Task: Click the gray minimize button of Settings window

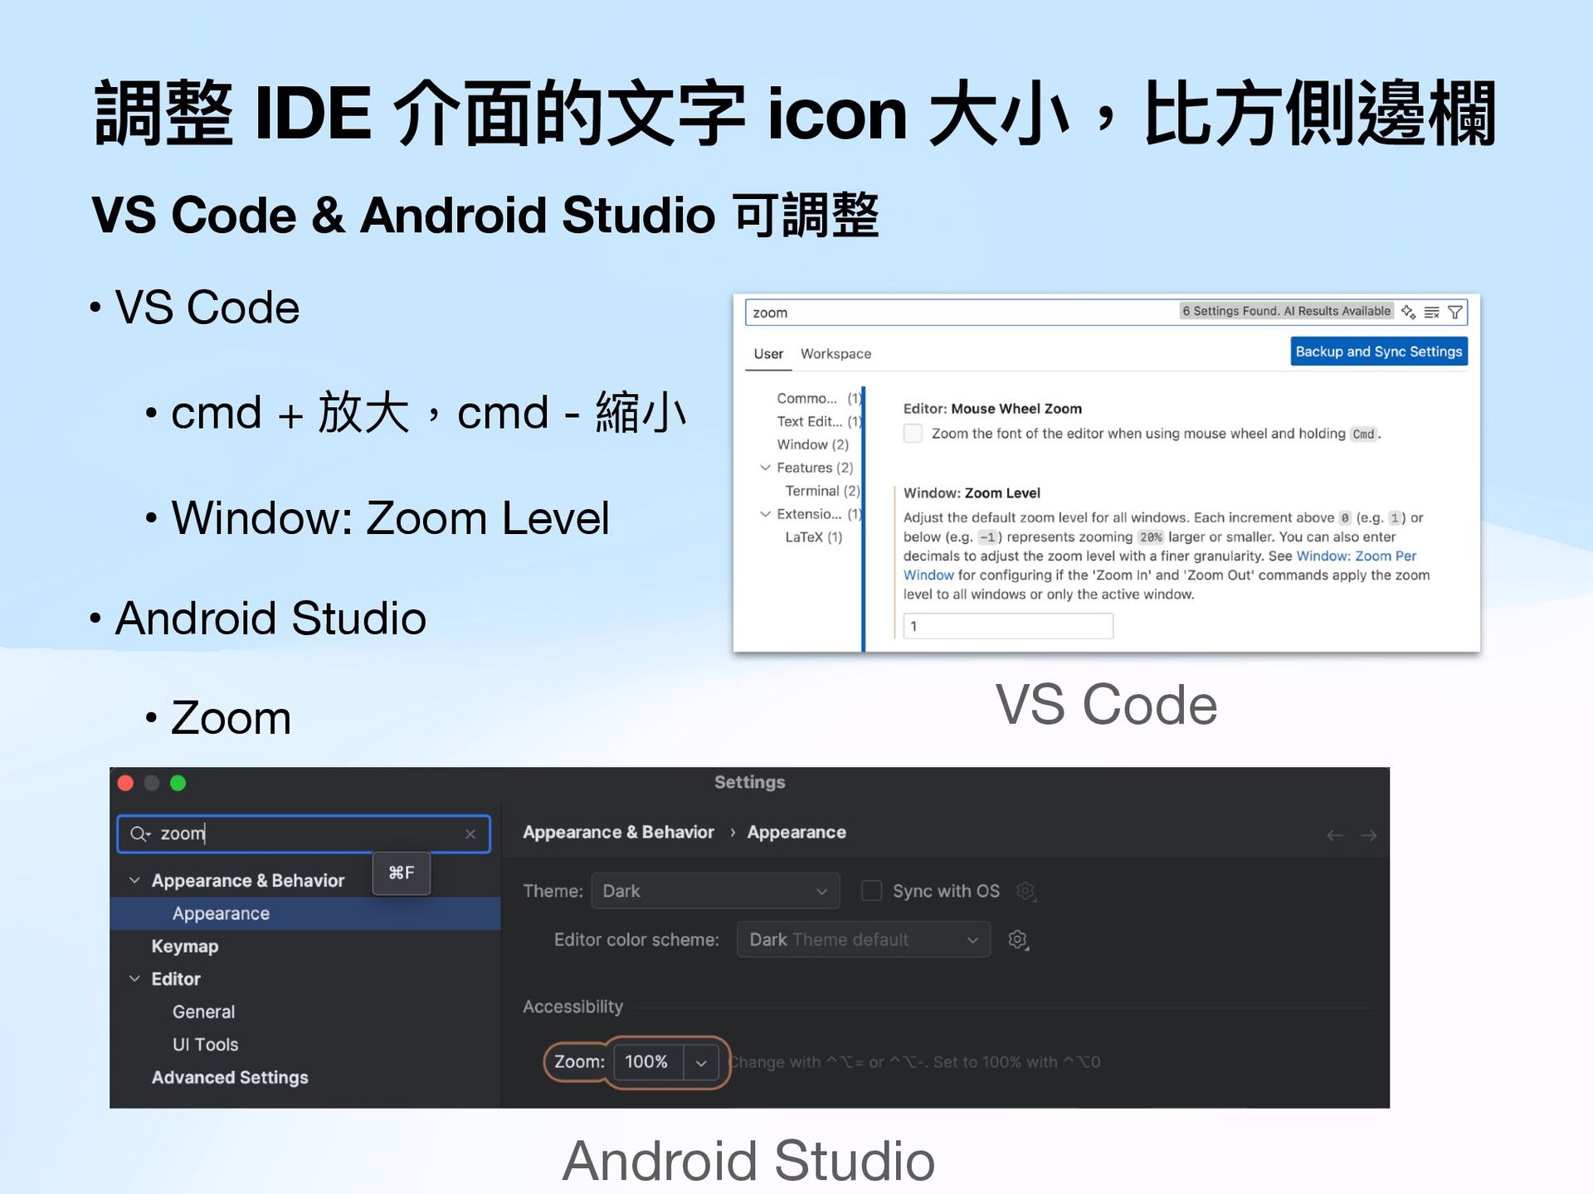Action: tap(152, 783)
